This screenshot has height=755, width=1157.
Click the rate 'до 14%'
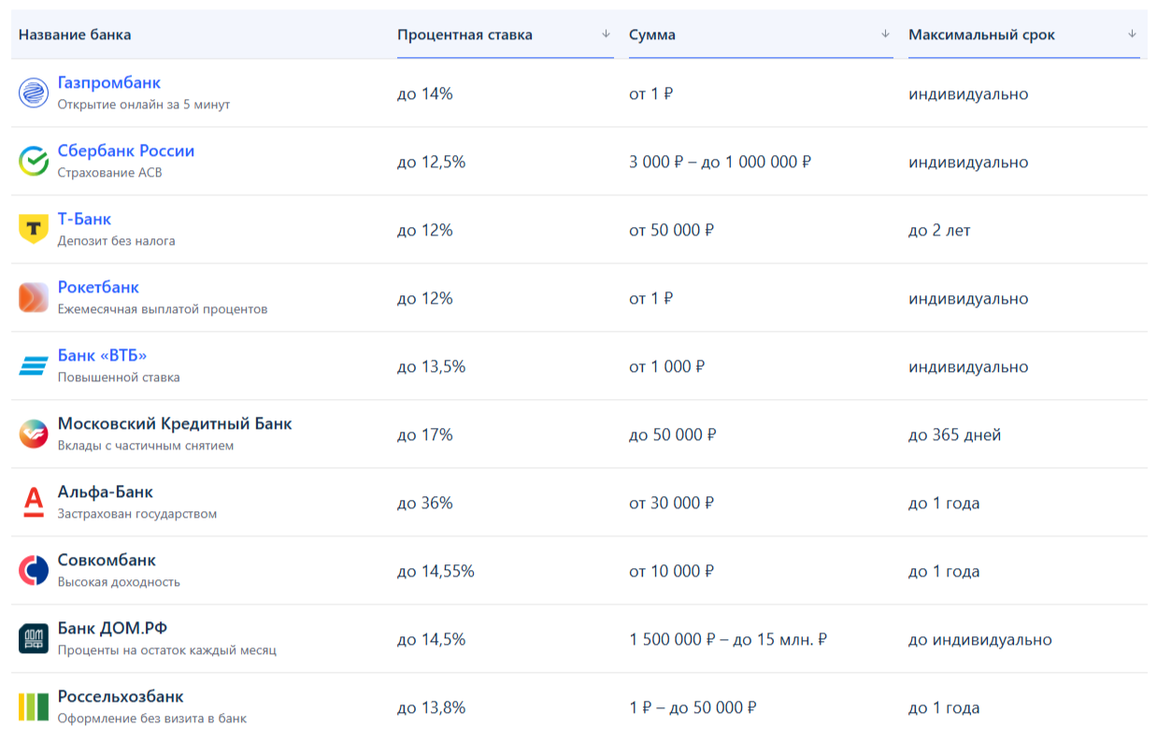click(425, 93)
